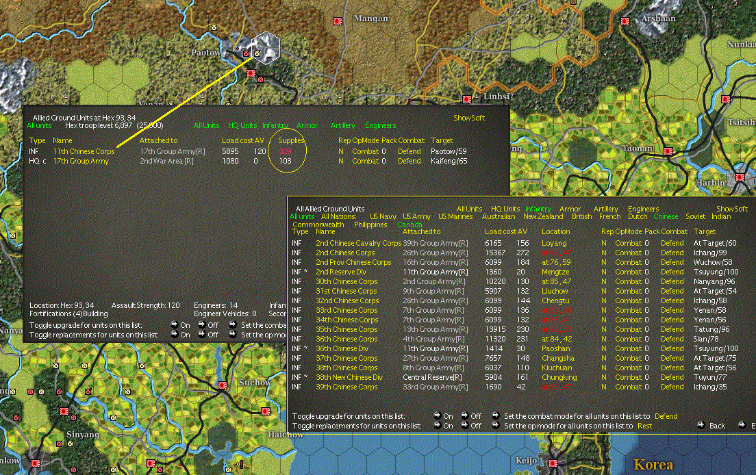Viewport: 756px width, 475px height.
Task: Select the Japanese base marker at Suchow
Action: click(x=222, y=385)
